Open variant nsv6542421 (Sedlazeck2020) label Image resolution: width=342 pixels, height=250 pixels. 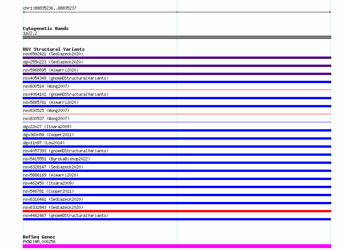53,54
